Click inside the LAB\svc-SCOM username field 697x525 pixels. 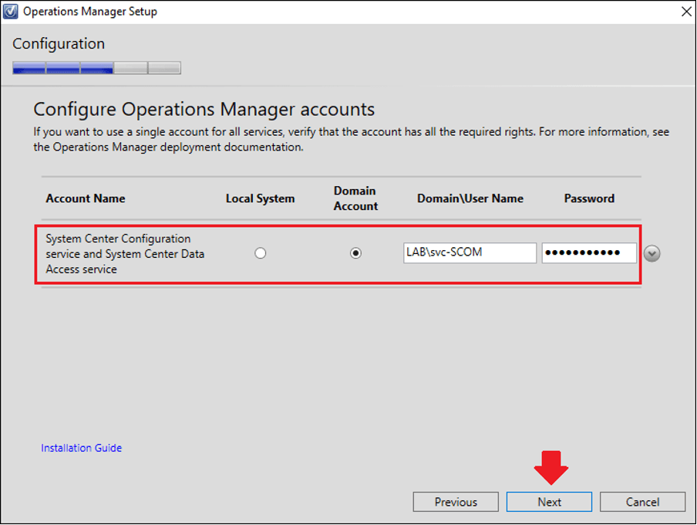[469, 252]
